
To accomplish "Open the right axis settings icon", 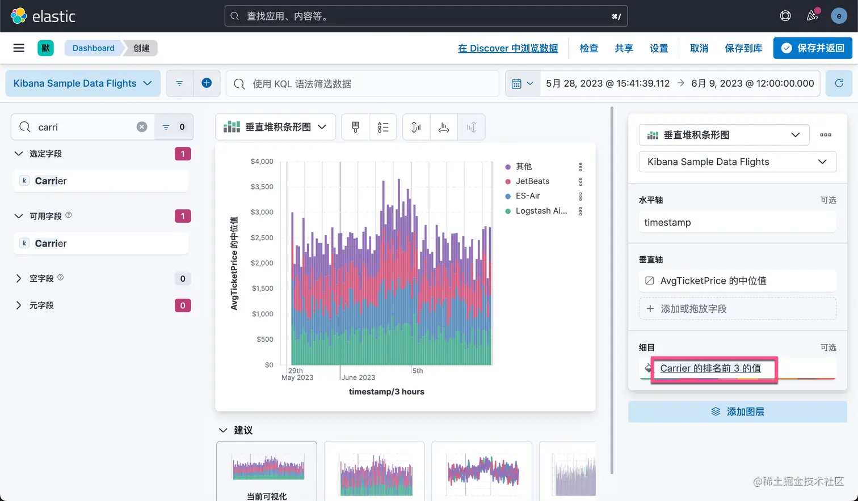I will coord(471,127).
